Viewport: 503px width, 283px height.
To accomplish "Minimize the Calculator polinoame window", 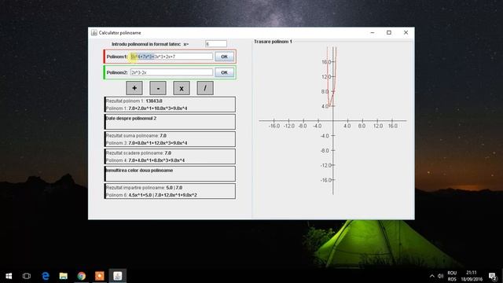I will [372, 33].
